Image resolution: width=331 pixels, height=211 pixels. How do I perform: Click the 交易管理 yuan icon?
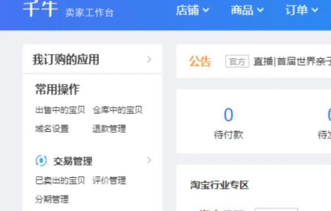41,161
